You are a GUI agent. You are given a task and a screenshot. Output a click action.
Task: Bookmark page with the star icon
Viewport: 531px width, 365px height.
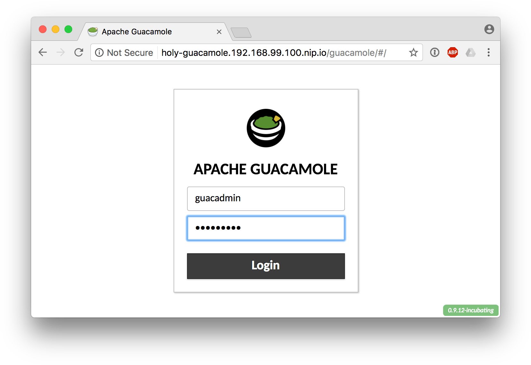414,52
